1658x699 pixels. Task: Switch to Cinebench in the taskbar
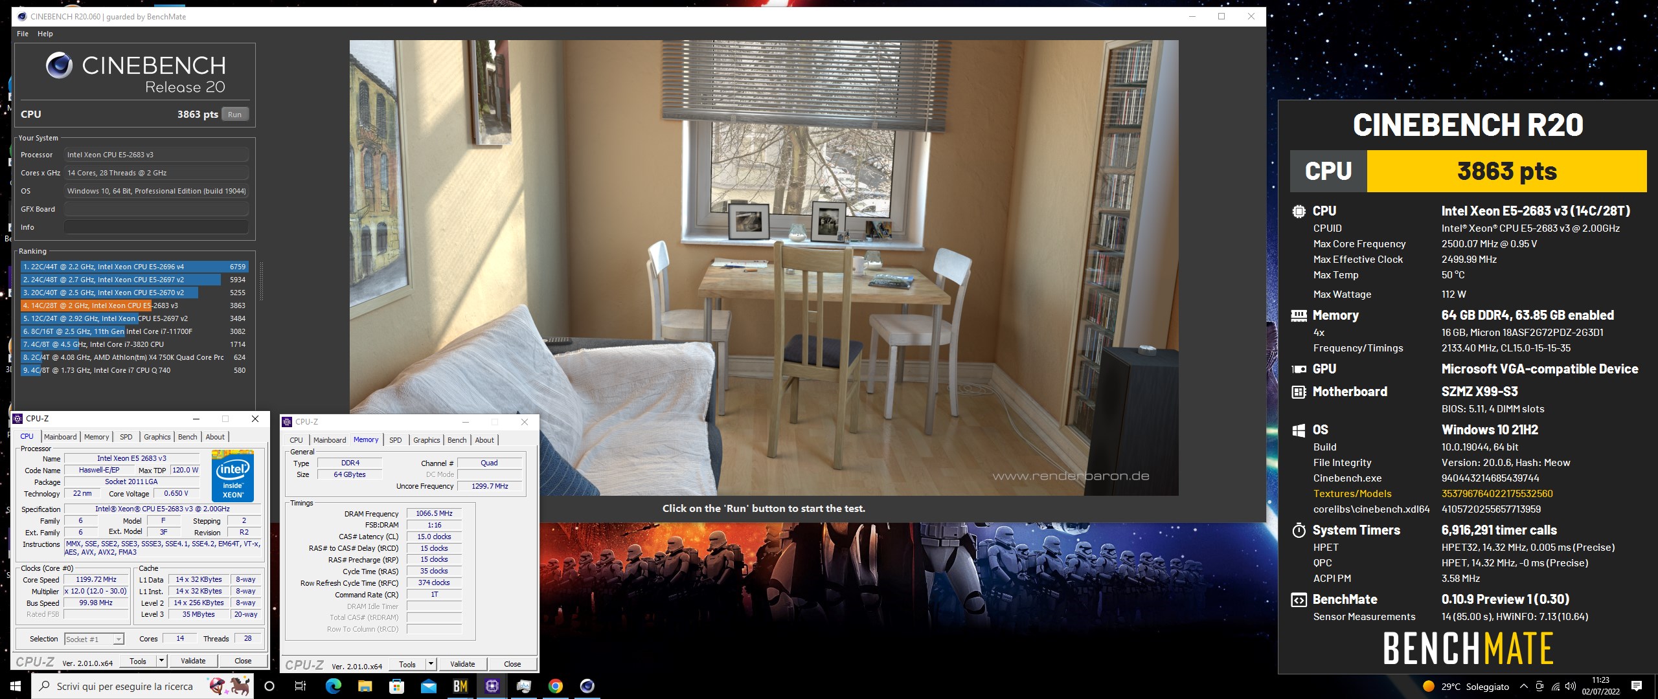point(587,686)
